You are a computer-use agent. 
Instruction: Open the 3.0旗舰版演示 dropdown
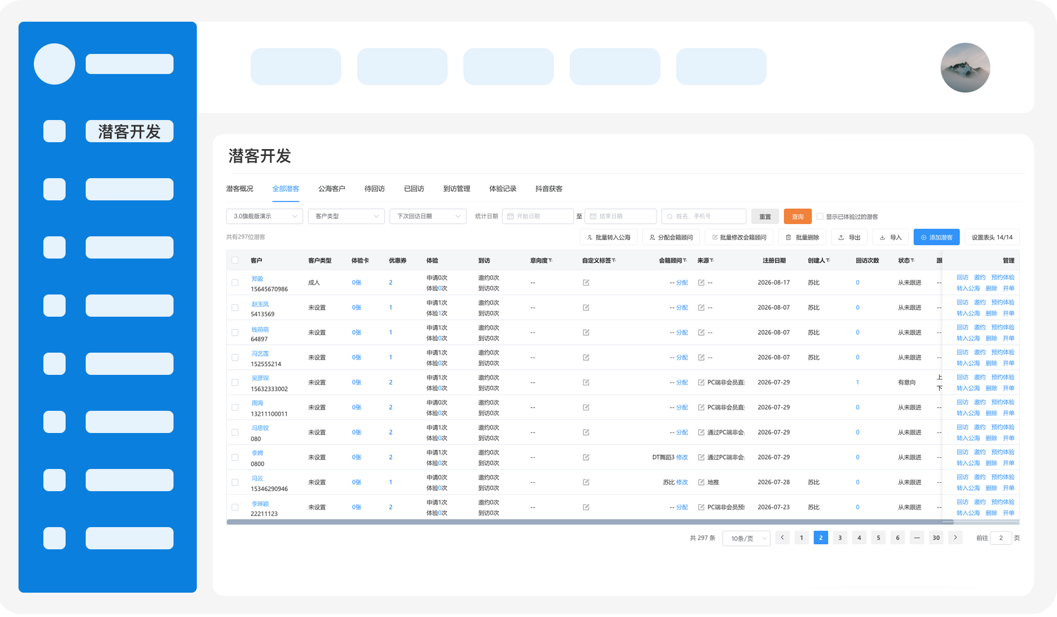pos(265,216)
